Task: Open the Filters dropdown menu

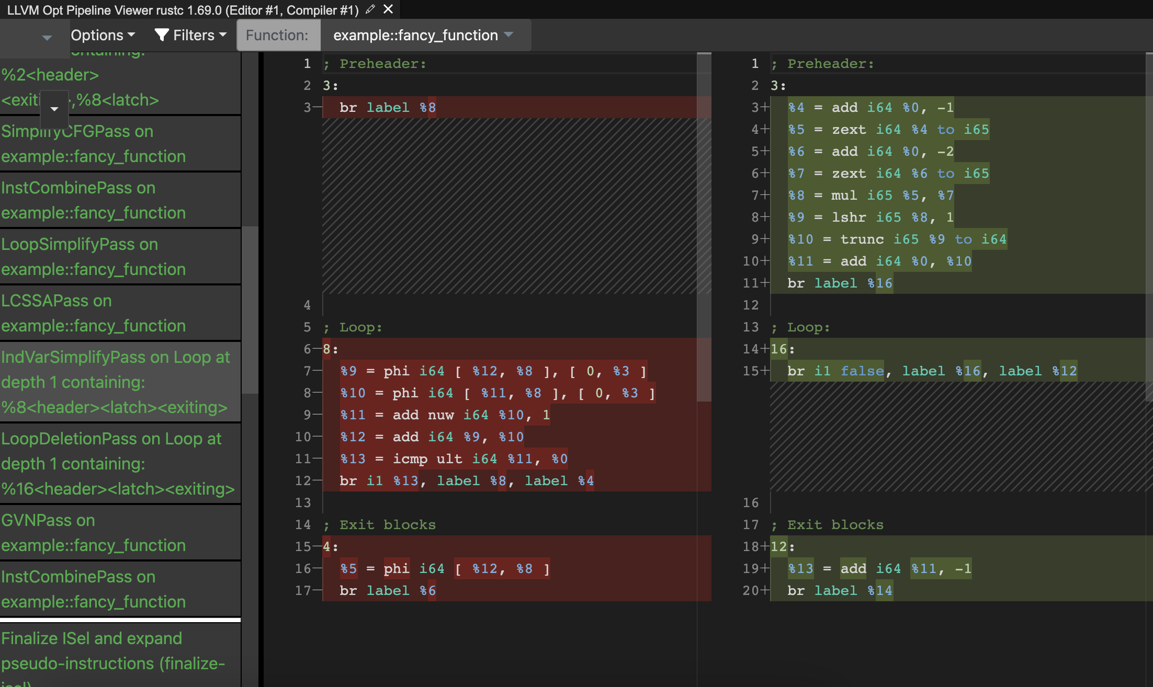Action: point(191,35)
